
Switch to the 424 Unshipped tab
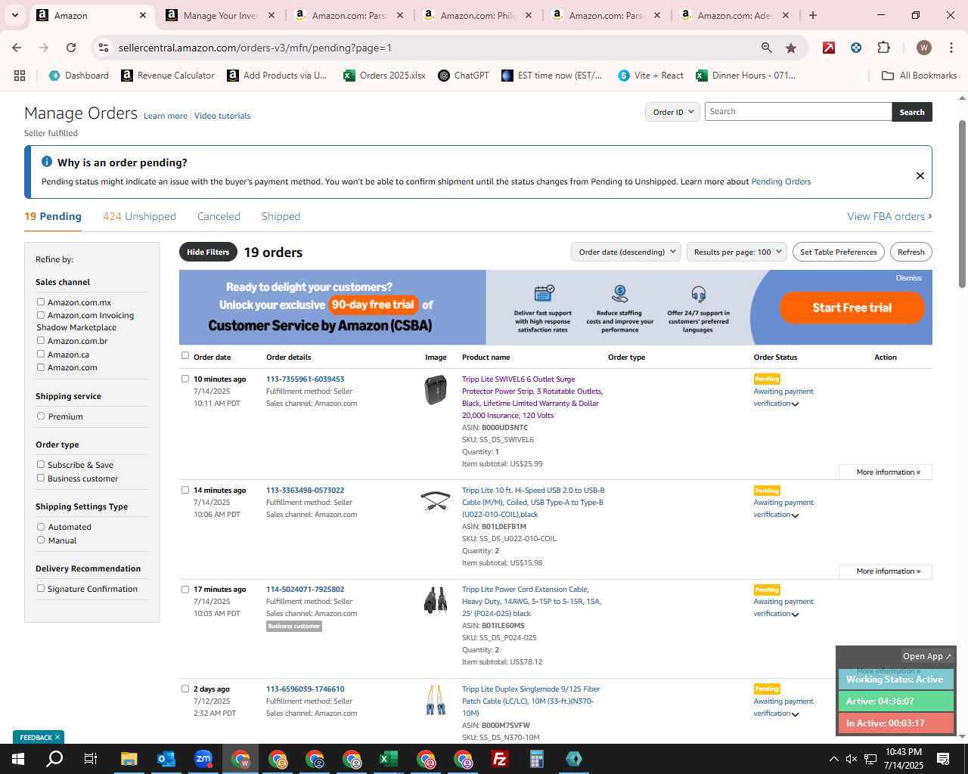(x=139, y=216)
